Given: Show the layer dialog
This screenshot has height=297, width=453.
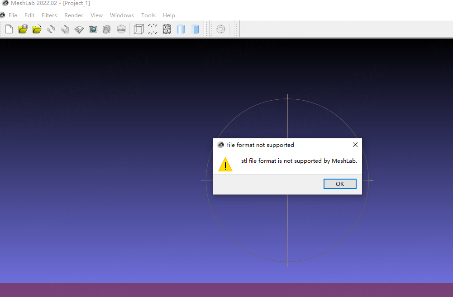Looking at the screenshot, I should (x=106, y=29).
